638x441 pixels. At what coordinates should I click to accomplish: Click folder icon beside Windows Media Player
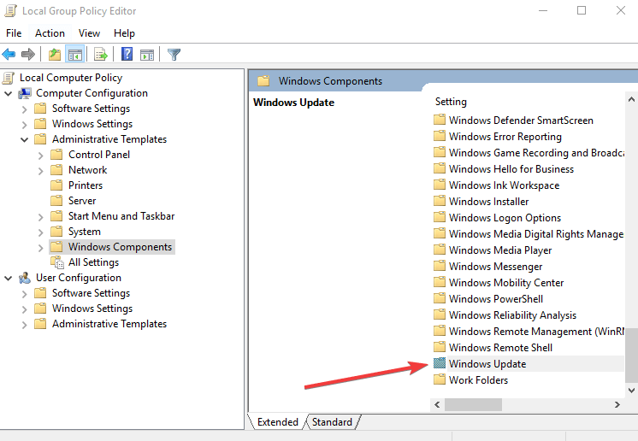(440, 250)
